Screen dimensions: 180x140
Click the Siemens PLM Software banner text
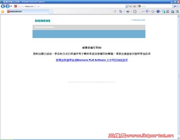[x=45, y=27]
